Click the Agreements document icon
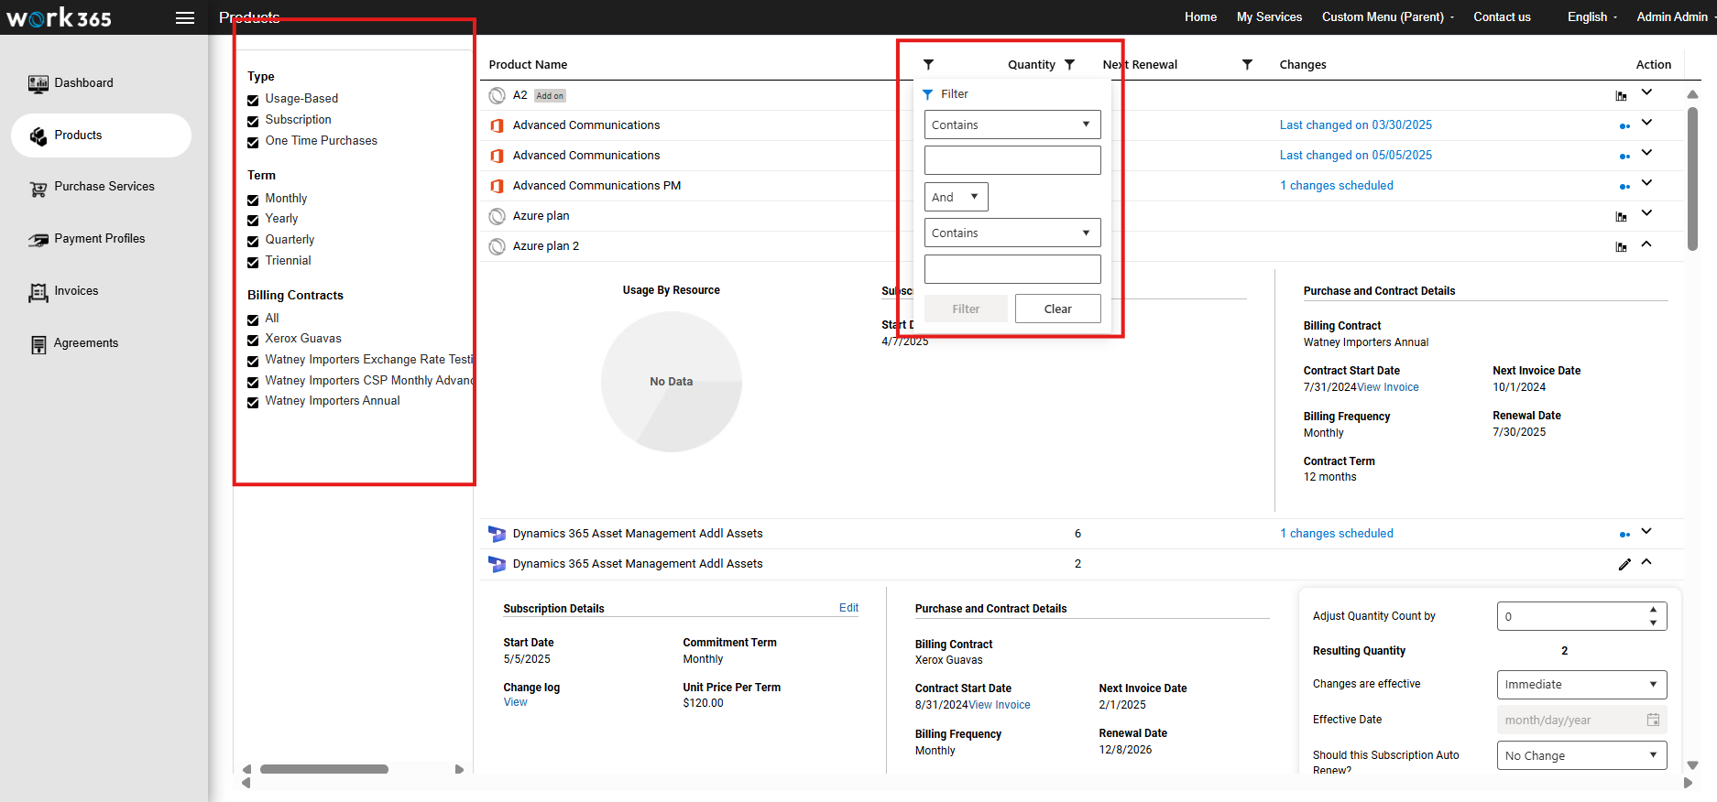This screenshot has height=802, width=1717. point(38,344)
